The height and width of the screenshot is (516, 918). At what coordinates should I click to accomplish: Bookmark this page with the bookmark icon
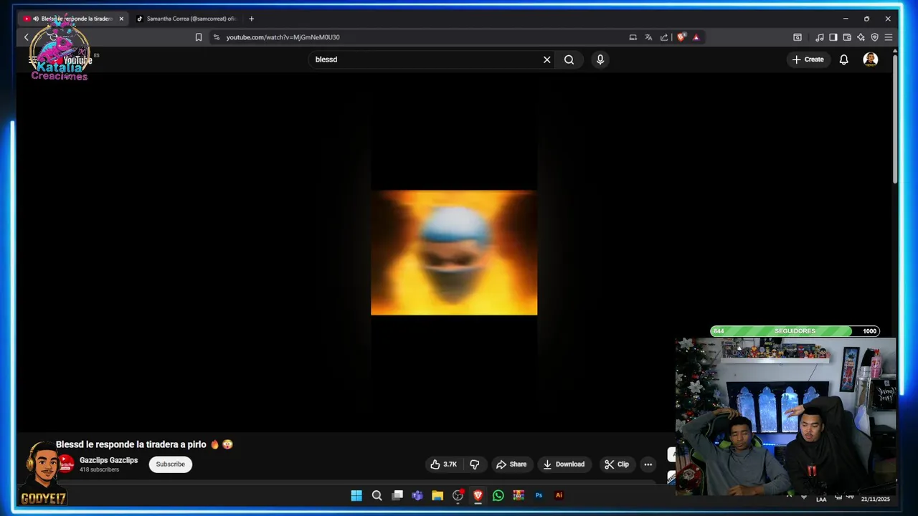point(199,37)
